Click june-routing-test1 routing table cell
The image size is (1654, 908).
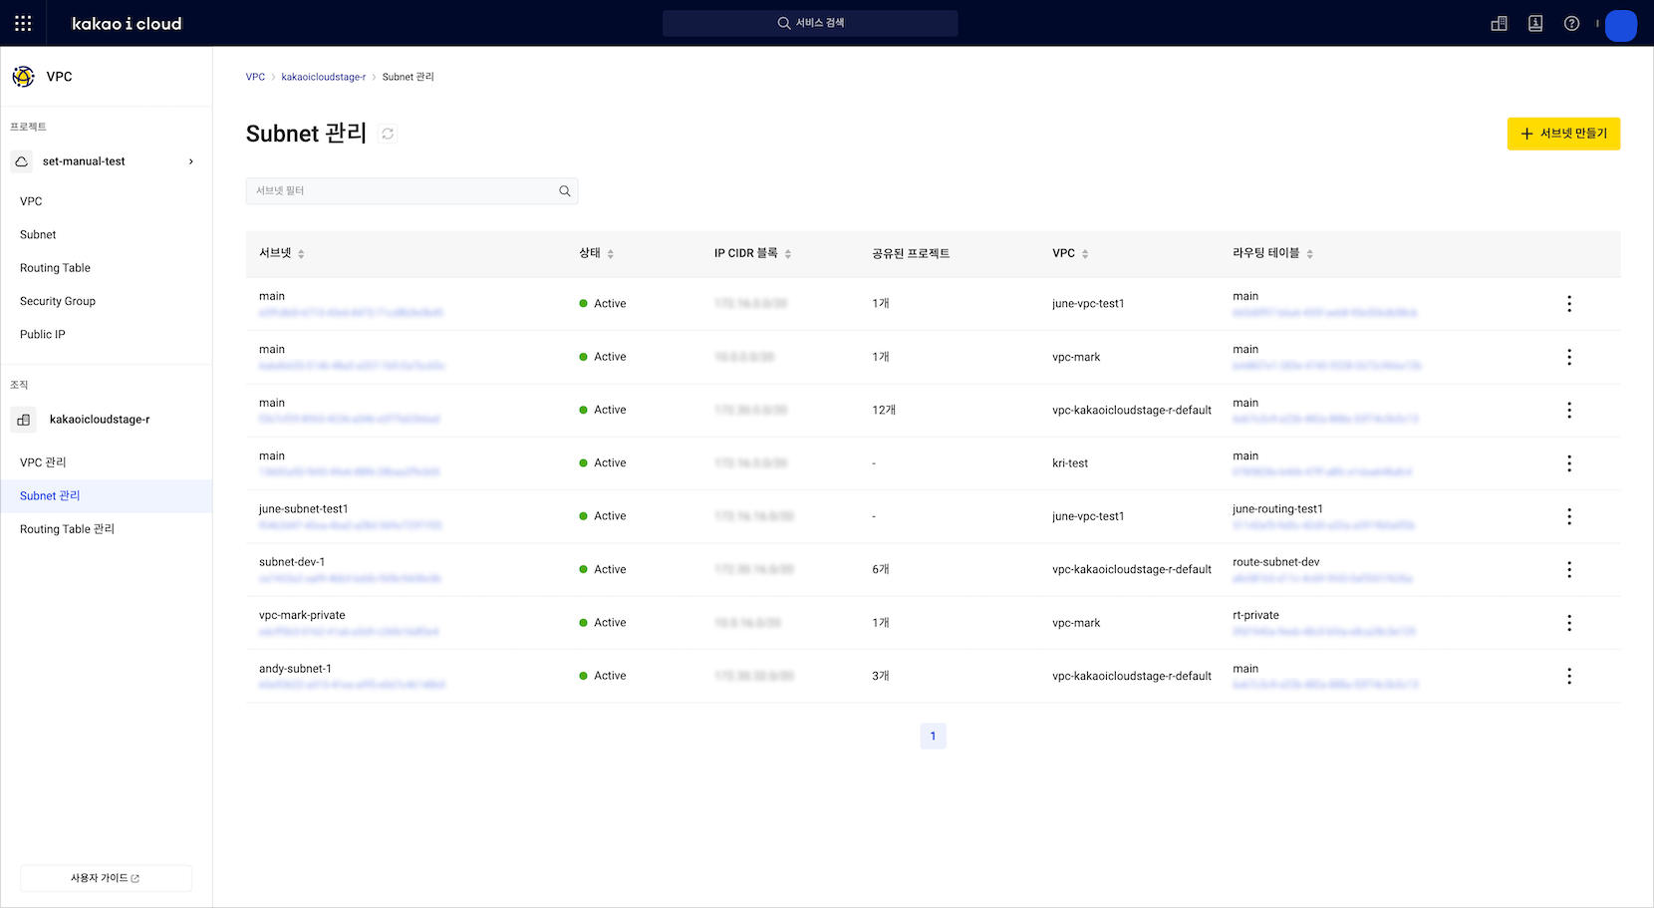(1277, 509)
